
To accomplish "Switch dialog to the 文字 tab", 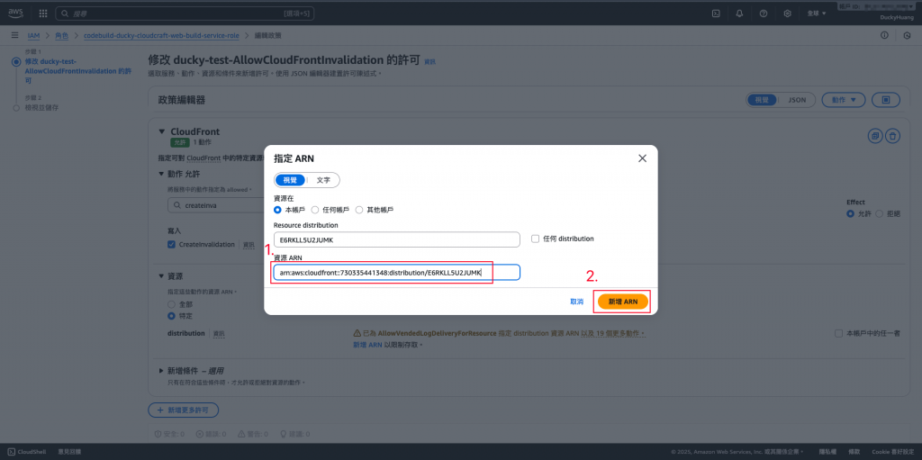I will [x=323, y=180].
